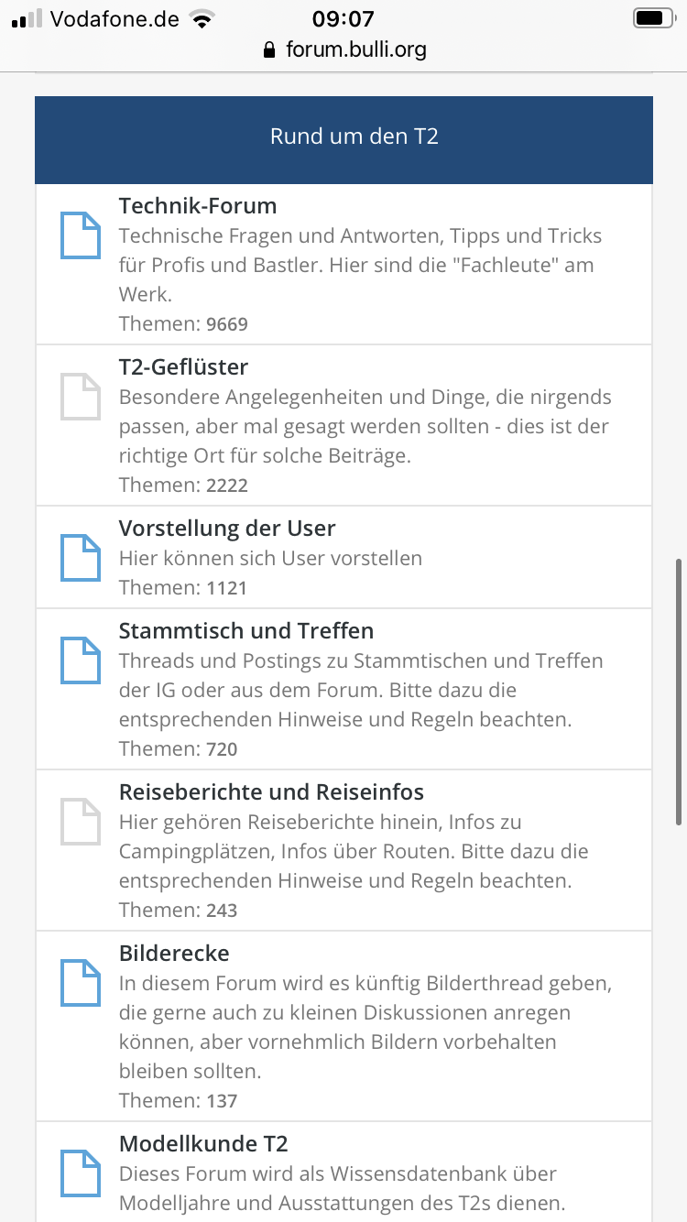
Task: Visit Reiseberichte und Reiseinfos forum
Action: pyautogui.click(x=271, y=792)
